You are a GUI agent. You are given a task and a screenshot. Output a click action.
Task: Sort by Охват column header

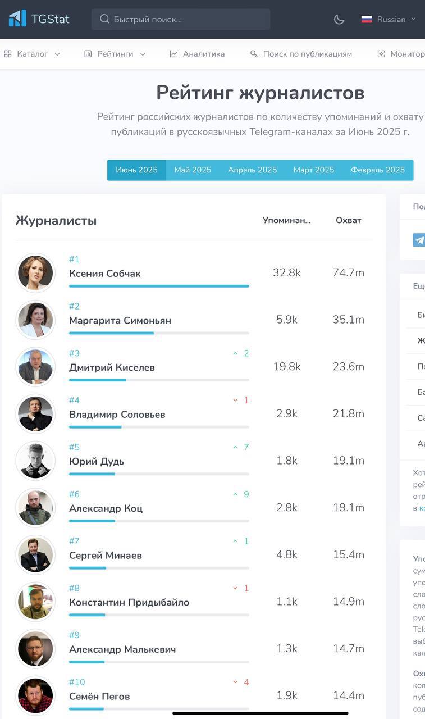(x=349, y=220)
